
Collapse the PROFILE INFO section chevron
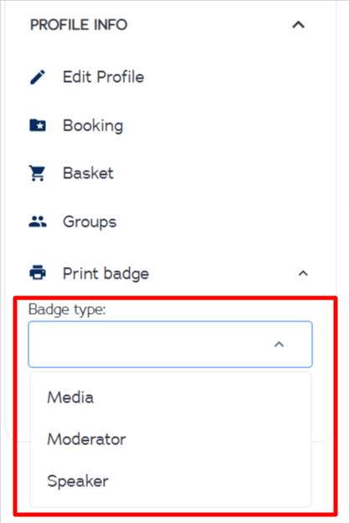tap(298, 24)
